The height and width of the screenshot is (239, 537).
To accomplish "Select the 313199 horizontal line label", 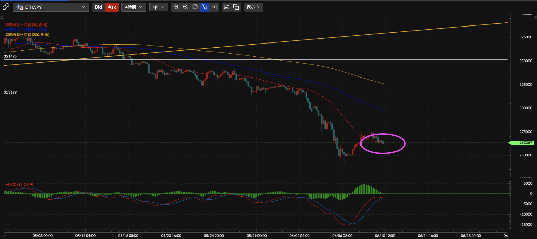I will (10, 92).
